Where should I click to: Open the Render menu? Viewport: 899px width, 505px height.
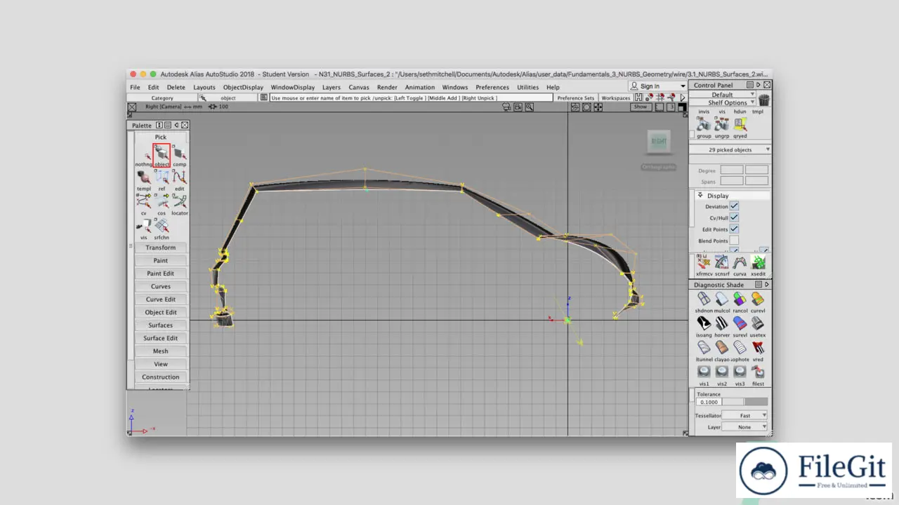point(387,88)
